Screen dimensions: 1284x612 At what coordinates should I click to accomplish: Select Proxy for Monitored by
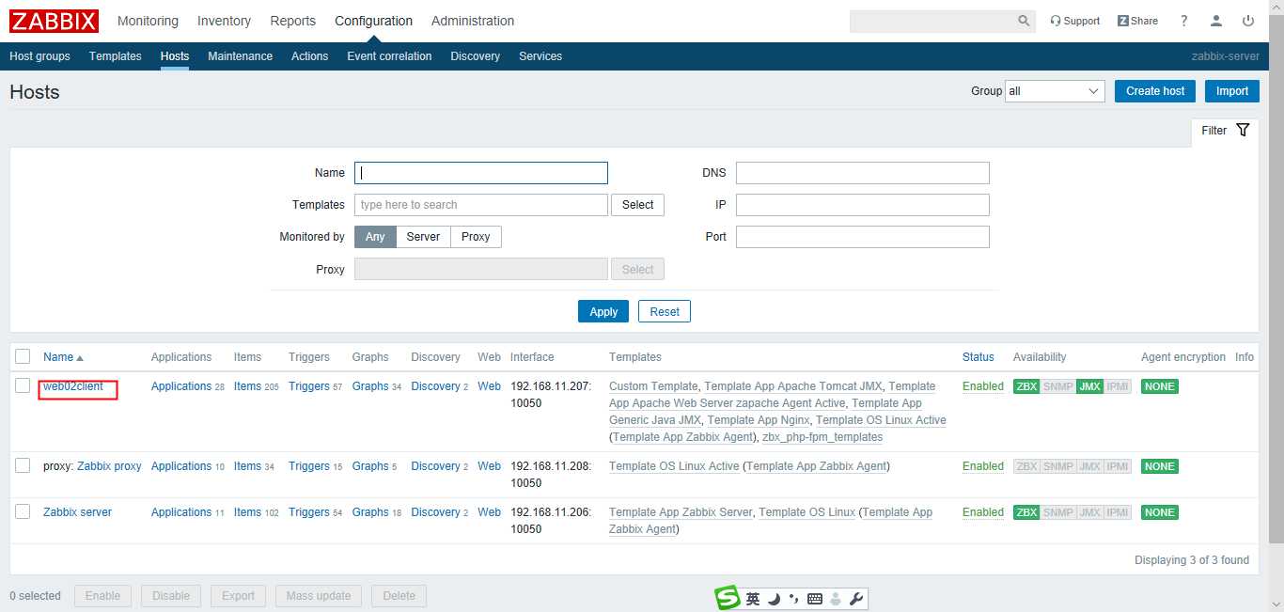tap(476, 237)
